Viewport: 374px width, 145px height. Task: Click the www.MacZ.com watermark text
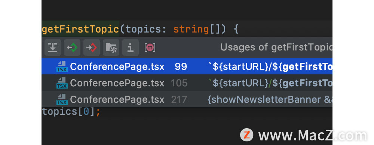pyautogui.click(x=313, y=135)
